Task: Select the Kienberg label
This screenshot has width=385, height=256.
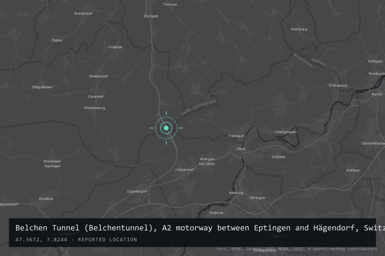Action: (x=299, y=29)
